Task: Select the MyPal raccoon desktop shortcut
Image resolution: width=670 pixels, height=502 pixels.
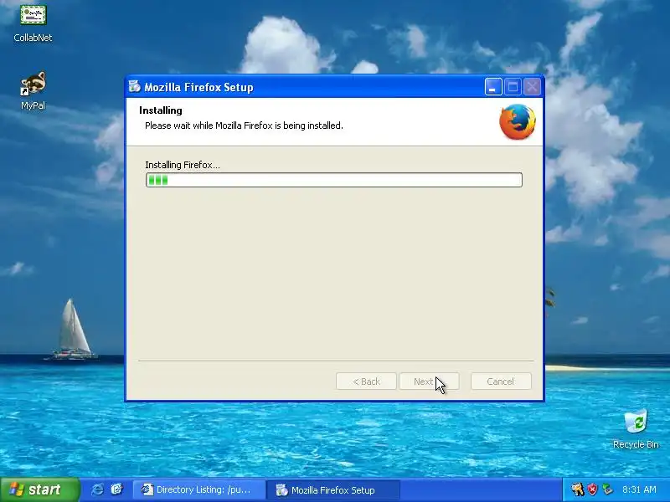Action: (x=33, y=91)
